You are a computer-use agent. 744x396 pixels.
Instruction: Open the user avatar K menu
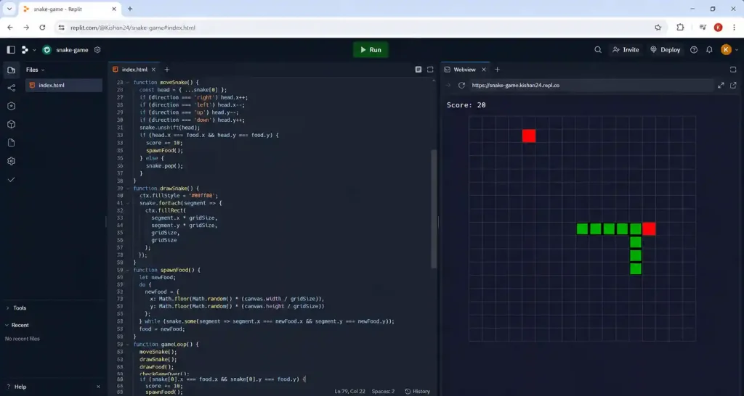click(x=726, y=50)
